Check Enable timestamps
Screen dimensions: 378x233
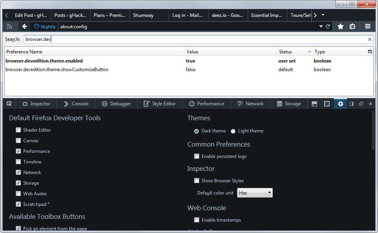[x=197, y=220]
